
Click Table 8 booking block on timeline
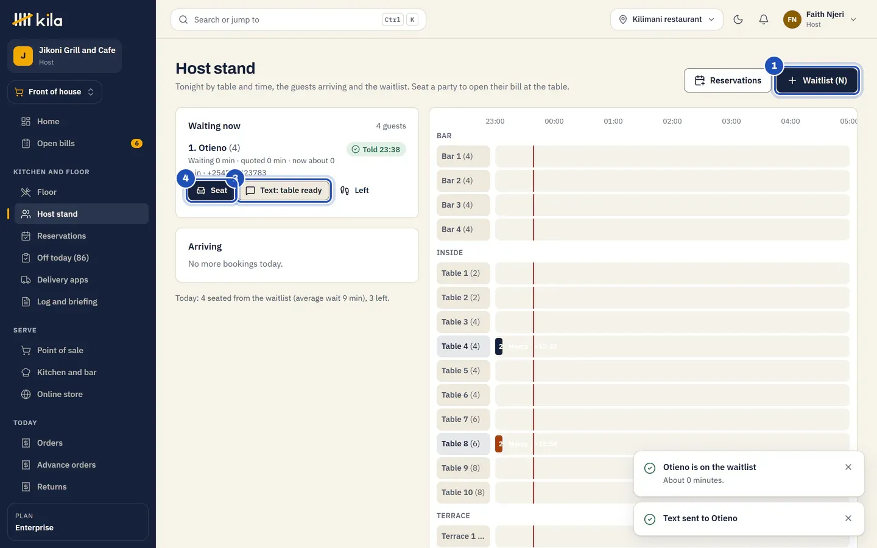(499, 444)
